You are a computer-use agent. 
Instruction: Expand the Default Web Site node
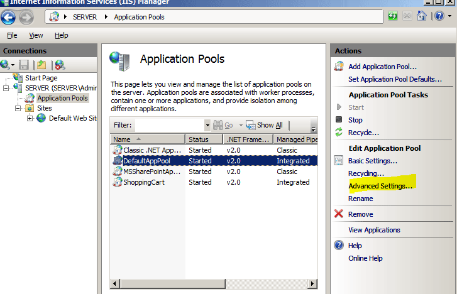point(30,118)
